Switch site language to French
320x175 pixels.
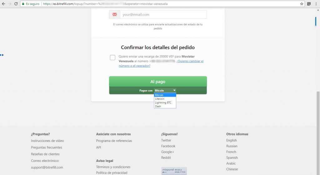click(231, 152)
